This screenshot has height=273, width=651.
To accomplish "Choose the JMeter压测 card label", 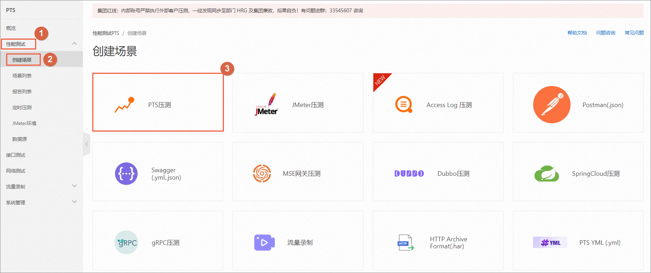I will tap(308, 105).
